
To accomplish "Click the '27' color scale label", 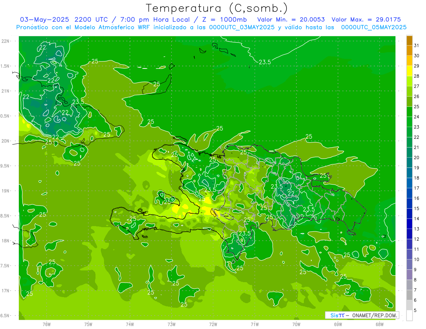I will pos(416,86).
